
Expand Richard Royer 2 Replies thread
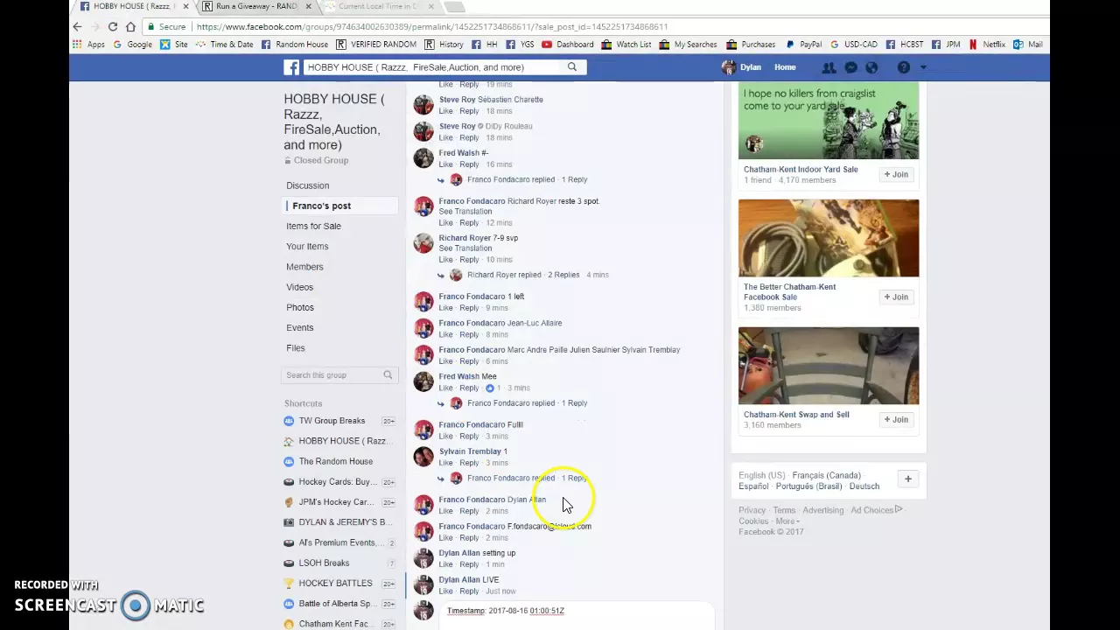coord(563,275)
